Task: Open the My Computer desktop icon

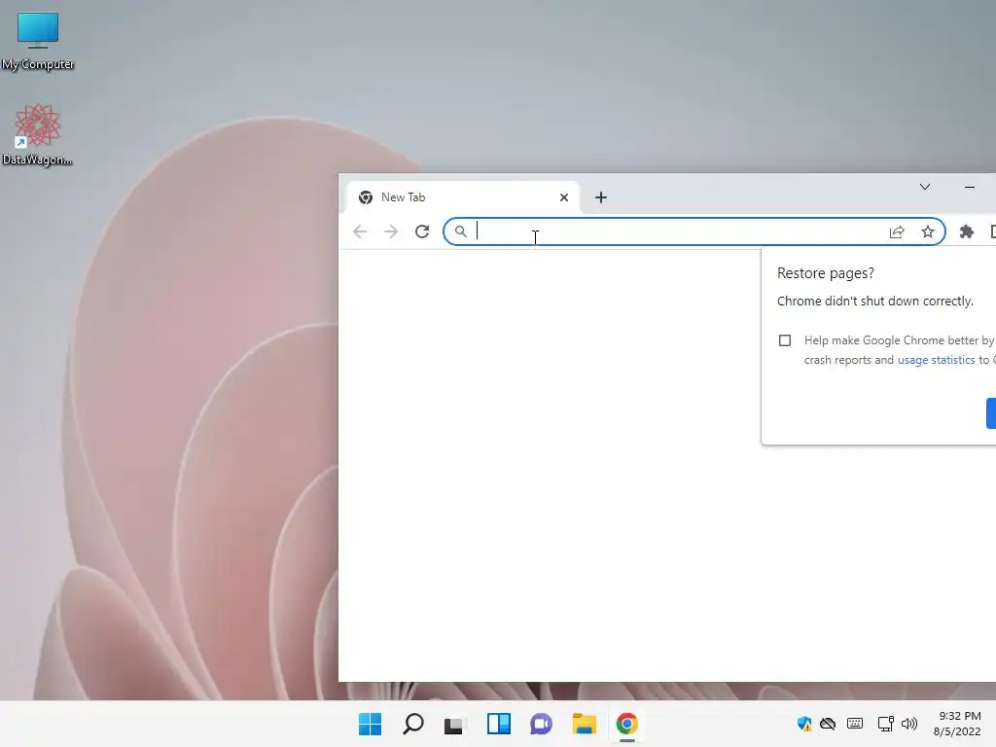Action: [x=38, y=41]
